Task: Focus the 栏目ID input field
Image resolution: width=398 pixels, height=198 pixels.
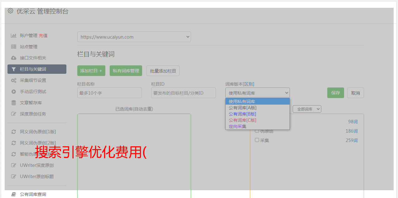Action: 184,93
